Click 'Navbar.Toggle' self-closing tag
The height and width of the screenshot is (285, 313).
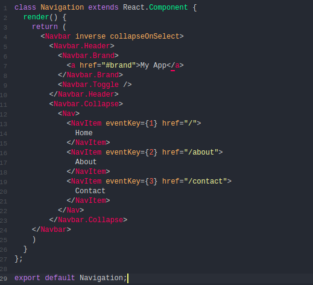point(95,85)
